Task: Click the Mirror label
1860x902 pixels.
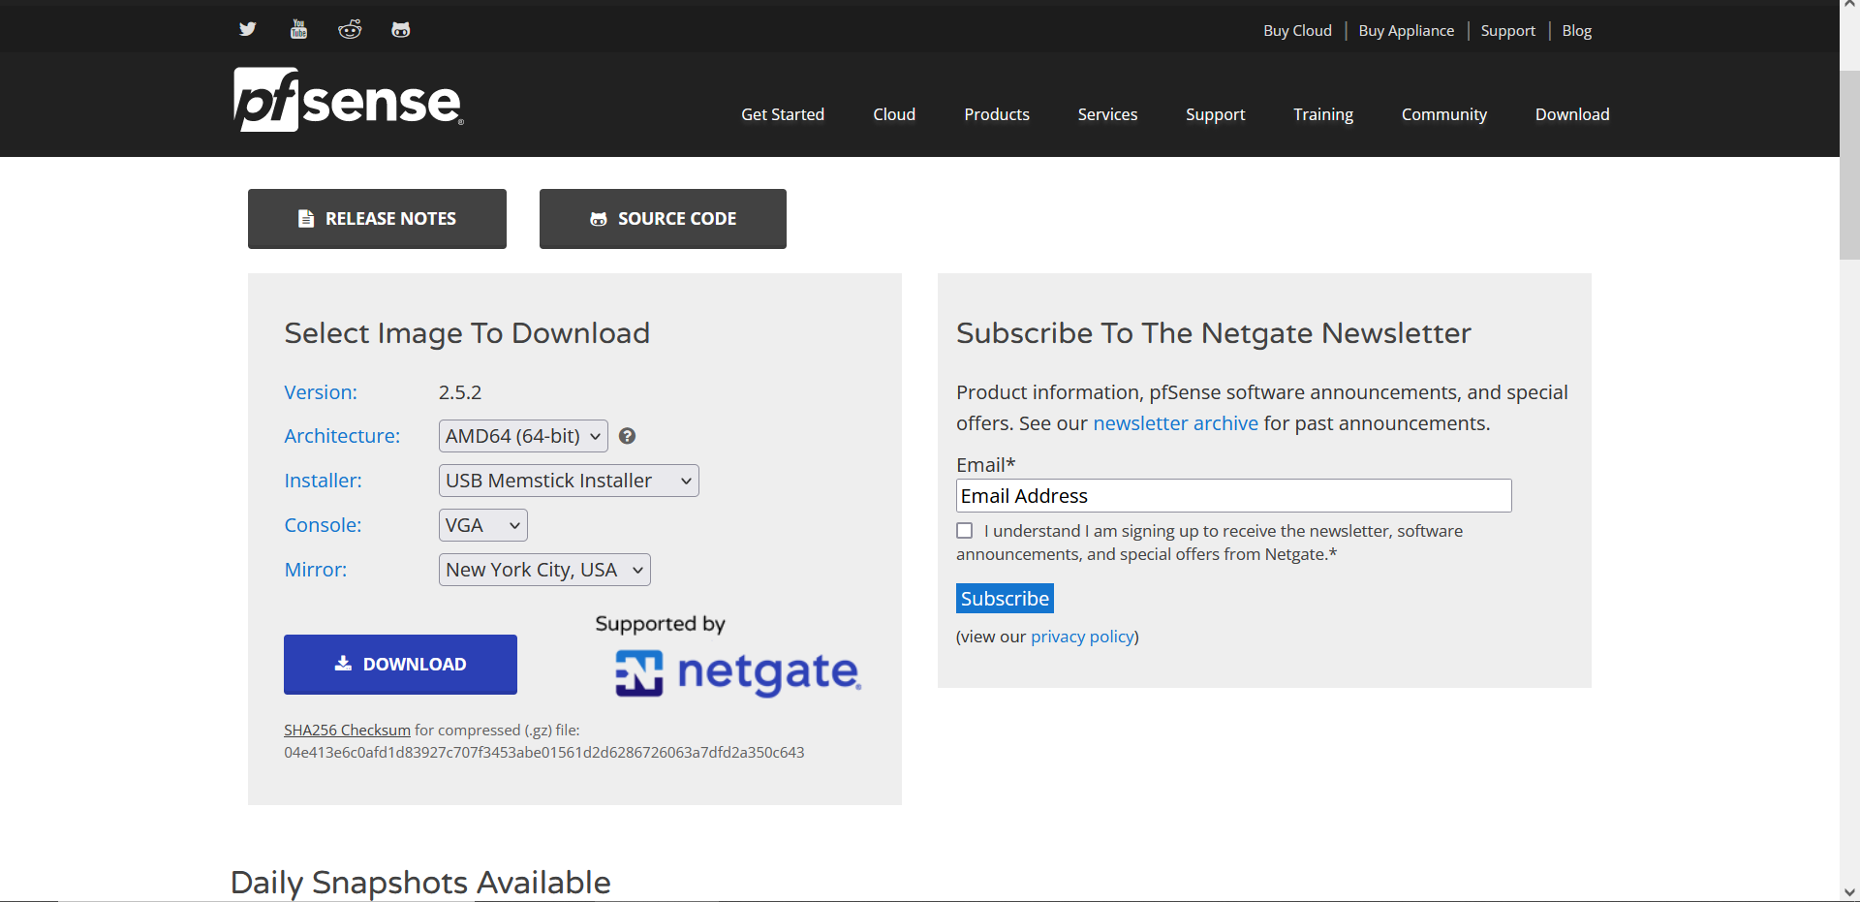Action: click(x=316, y=570)
